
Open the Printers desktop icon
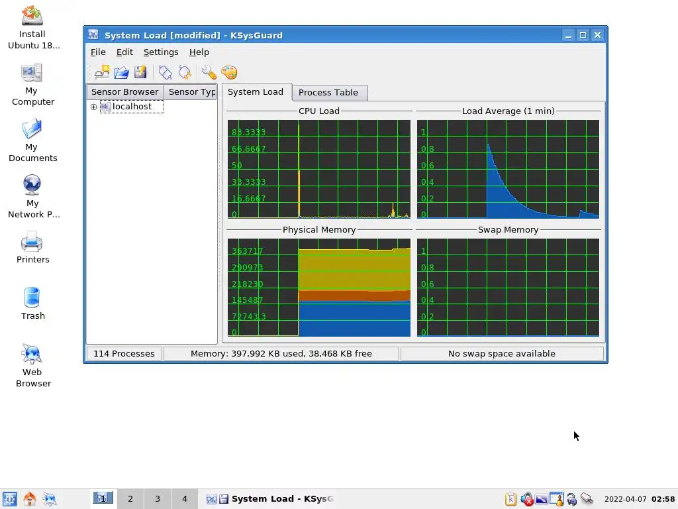coord(32,248)
